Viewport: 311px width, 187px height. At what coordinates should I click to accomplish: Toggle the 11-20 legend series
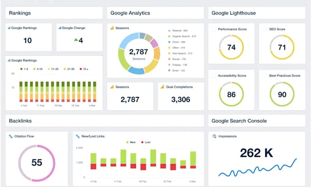click(53, 69)
